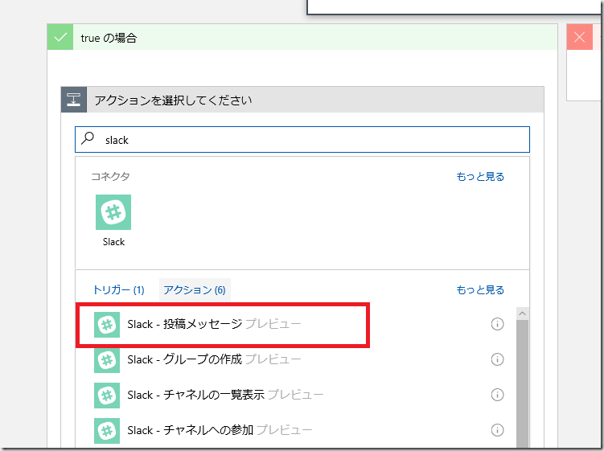
Task: Select Slack - チャネルへの参加 action
Action: 295,431
